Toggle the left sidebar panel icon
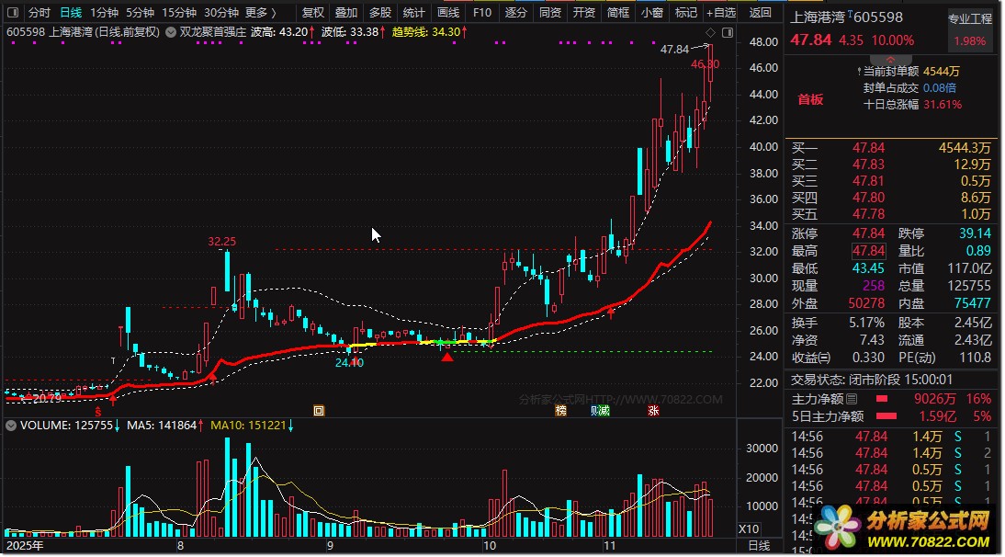 [12, 12]
